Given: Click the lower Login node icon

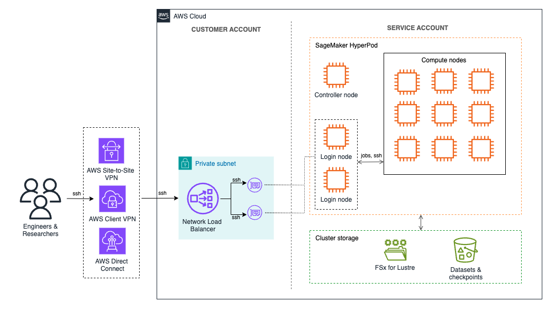Looking at the screenshot, I should (335, 181).
